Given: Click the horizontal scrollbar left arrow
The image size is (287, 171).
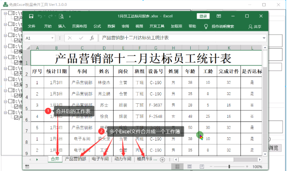Looking at the screenshot, I should tap(176, 160).
